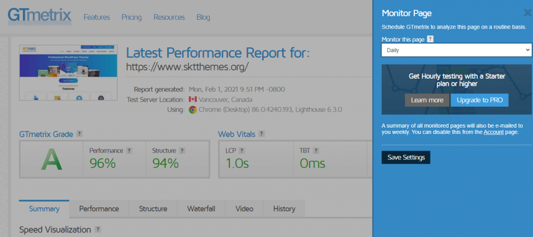Click the GTmetrix Grade heading
Viewport: 533px width, 237px height.
pyautogui.click(x=46, y=134)
